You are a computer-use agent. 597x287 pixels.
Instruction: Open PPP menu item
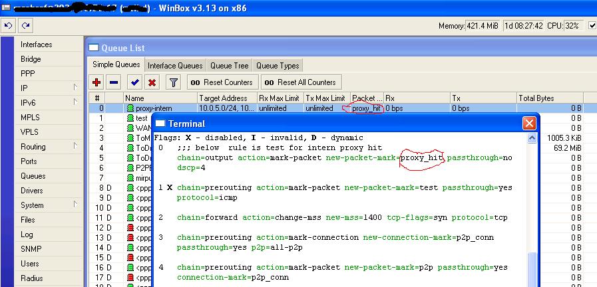[x=27, y=74]
